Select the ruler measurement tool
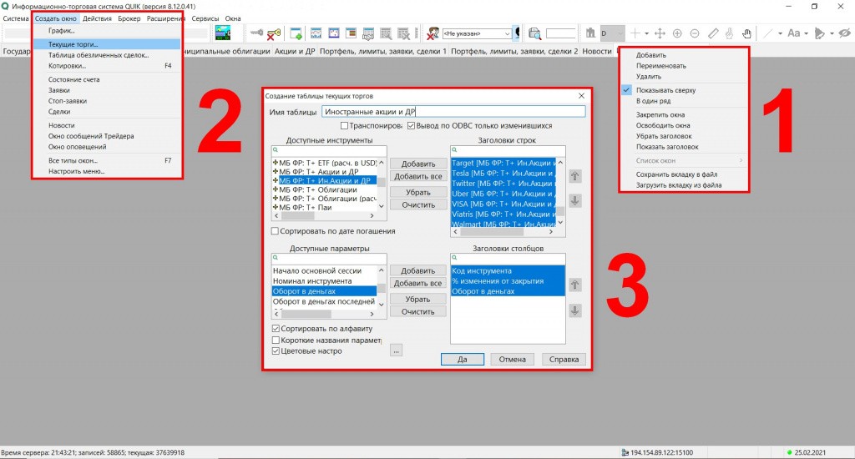This screenshot has height=459, width=855. pos(712,33)
